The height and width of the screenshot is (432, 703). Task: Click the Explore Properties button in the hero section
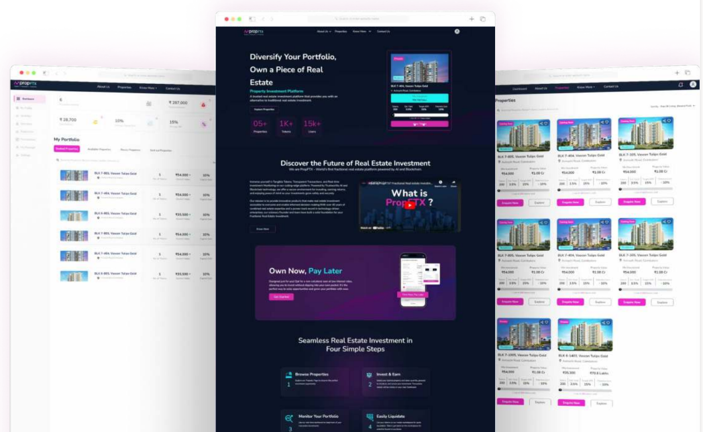264,109
